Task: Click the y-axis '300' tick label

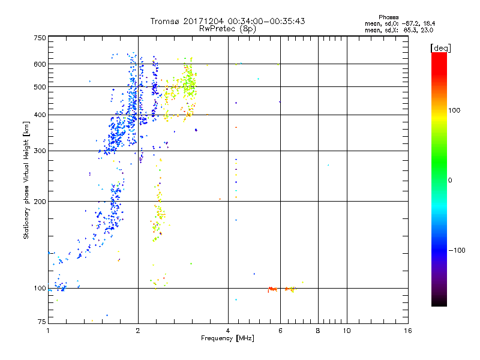Action: click(x=40, y=151)
